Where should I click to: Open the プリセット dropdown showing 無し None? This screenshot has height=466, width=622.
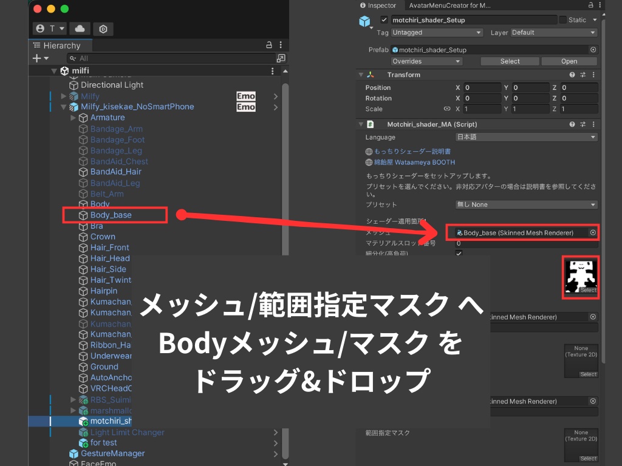tap(527, 204)
